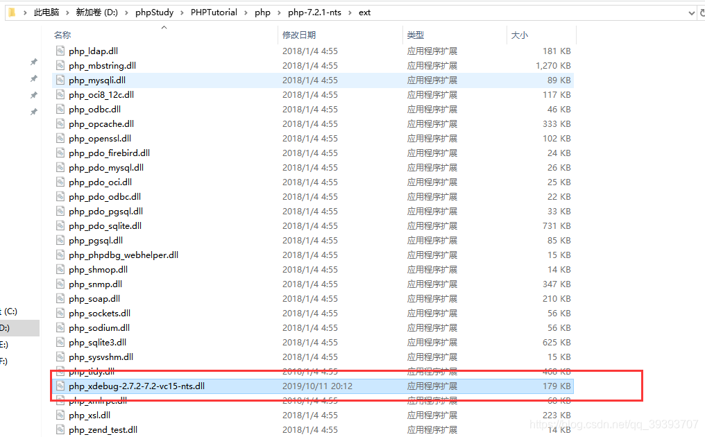Click the php_opcache.dll file icon

tap(60, 123)
